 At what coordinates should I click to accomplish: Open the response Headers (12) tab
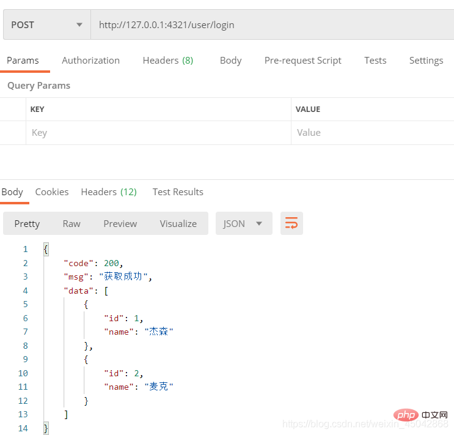point(109,192)
